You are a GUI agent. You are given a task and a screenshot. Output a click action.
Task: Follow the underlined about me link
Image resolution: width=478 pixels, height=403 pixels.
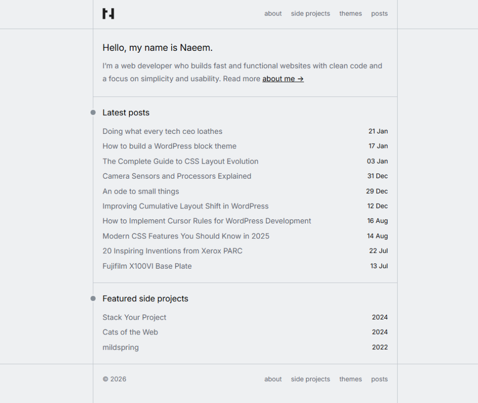[283, 78]
